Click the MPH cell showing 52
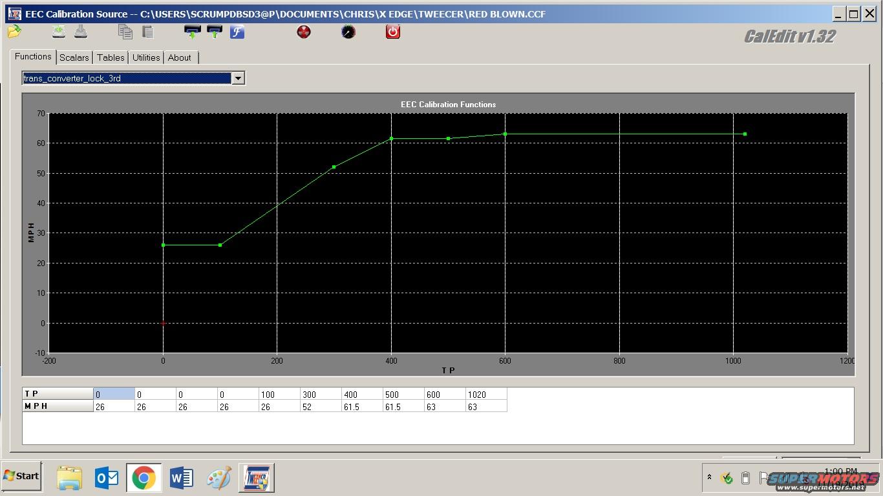This screenshot has width=883, height=496. pos(320,407)
